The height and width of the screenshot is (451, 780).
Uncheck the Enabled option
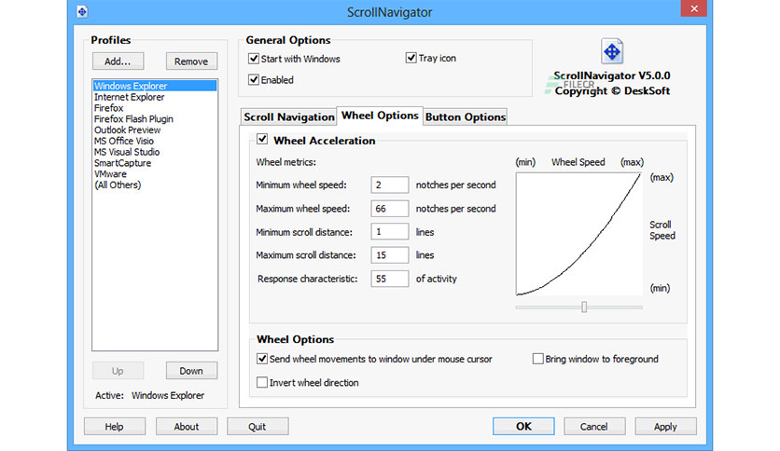pyautogui.click(x=254, y=79)
